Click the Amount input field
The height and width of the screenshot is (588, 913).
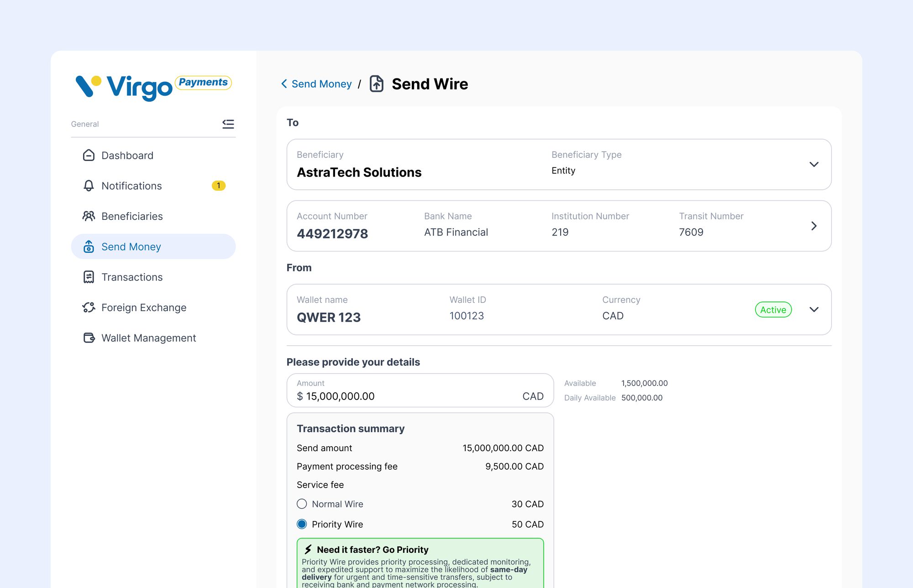tap(420, 390)
